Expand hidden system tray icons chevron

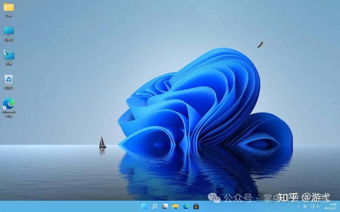click(x=298, y=206)
